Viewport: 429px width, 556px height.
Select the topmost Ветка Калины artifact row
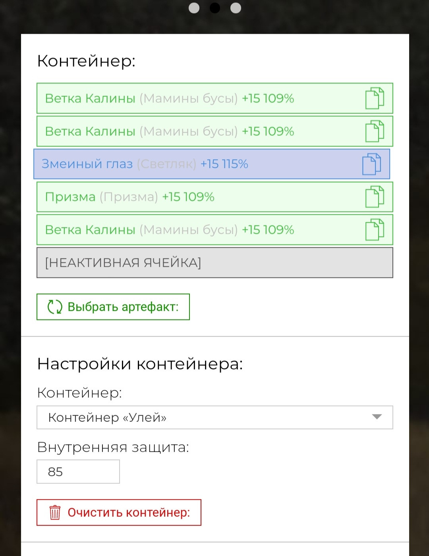[215, 98]
